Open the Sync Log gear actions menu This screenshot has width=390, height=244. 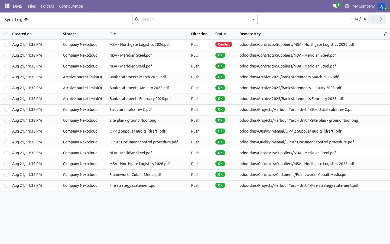click(x=26, y=19)
